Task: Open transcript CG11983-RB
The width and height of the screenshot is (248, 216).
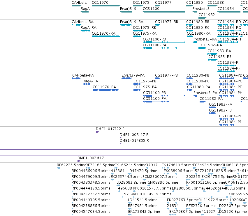Action: coord(220,57)
